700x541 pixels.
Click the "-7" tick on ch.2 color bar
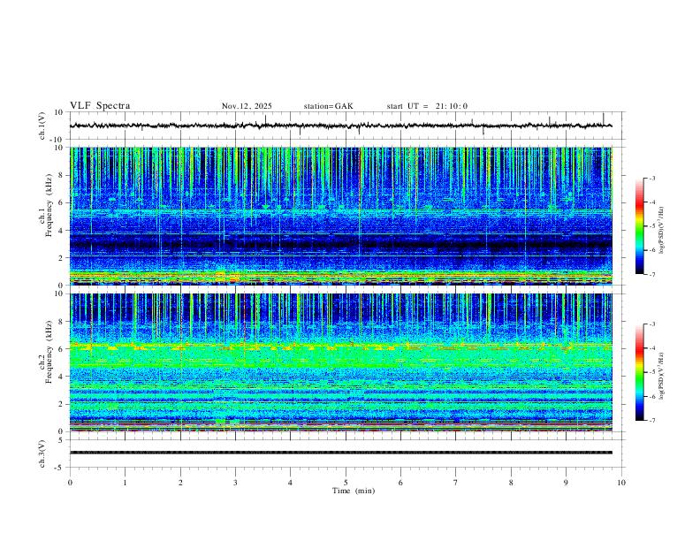pyautogui.click(x=651, y=420)
